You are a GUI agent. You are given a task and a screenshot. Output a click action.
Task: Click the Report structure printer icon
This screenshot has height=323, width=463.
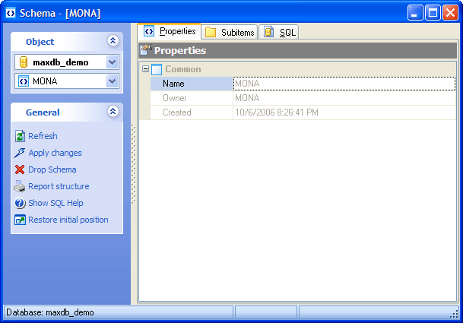click(x=20, y=186)
